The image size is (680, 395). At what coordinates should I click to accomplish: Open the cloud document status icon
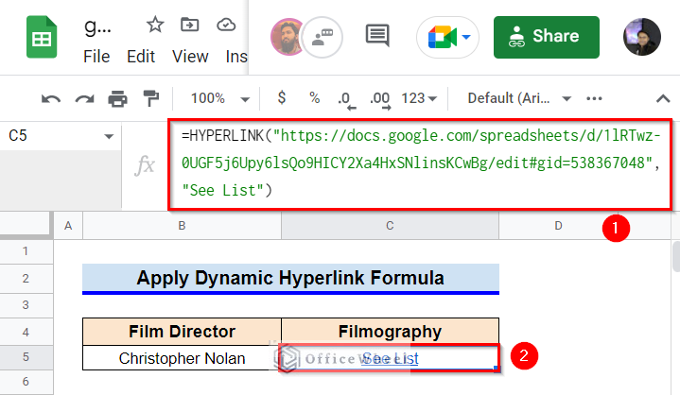(x=226, y=25)
